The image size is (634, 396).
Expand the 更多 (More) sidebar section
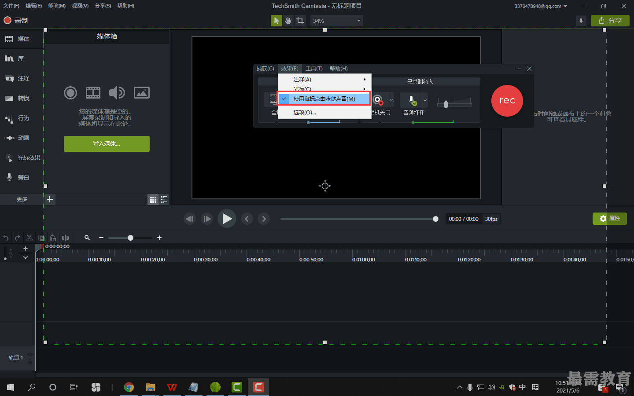(x=22, y=199)
